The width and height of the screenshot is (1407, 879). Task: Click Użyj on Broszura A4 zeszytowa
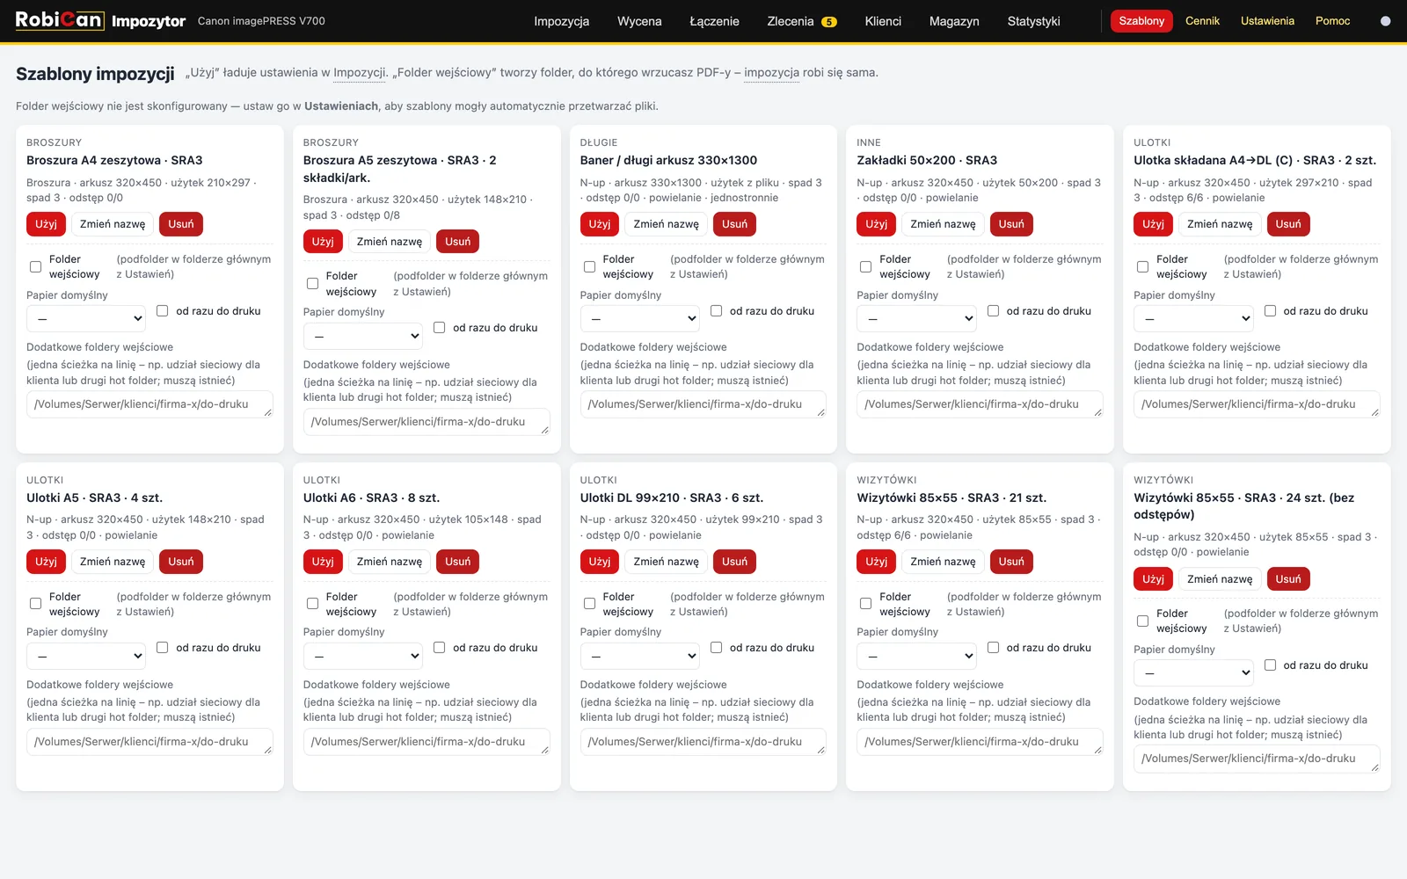pyautogui.click(x=46, y=224)
